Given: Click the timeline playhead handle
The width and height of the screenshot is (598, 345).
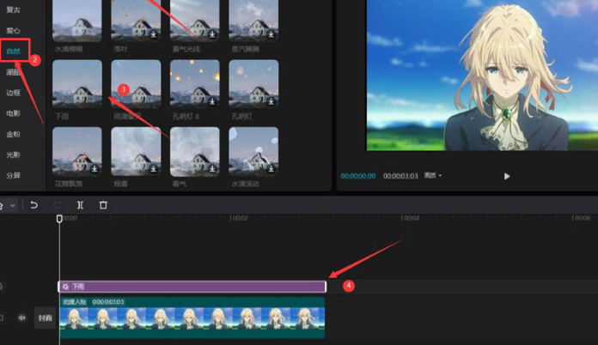Looking at the screenshot, I should click(59, 219).
